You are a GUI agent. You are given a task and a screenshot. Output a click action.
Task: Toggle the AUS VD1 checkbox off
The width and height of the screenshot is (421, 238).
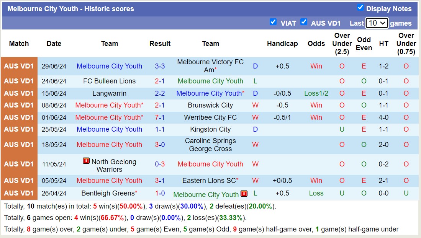(x=304, y=23)
